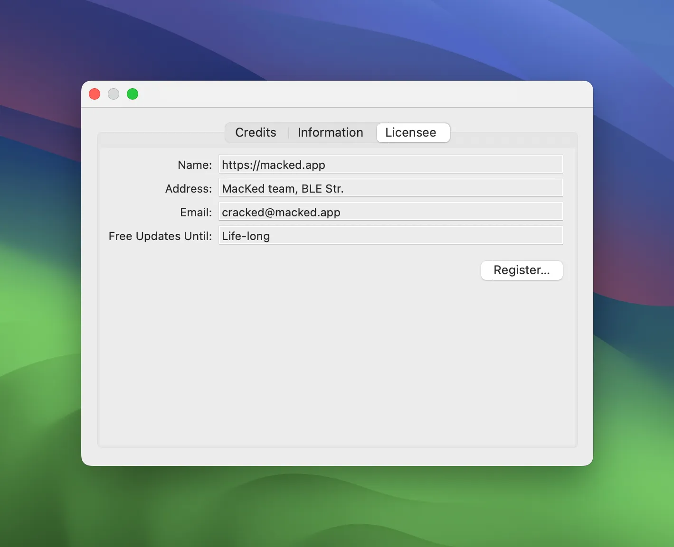674x547 pixels.
Task: Click the Email: label
Action: point(195,212)
